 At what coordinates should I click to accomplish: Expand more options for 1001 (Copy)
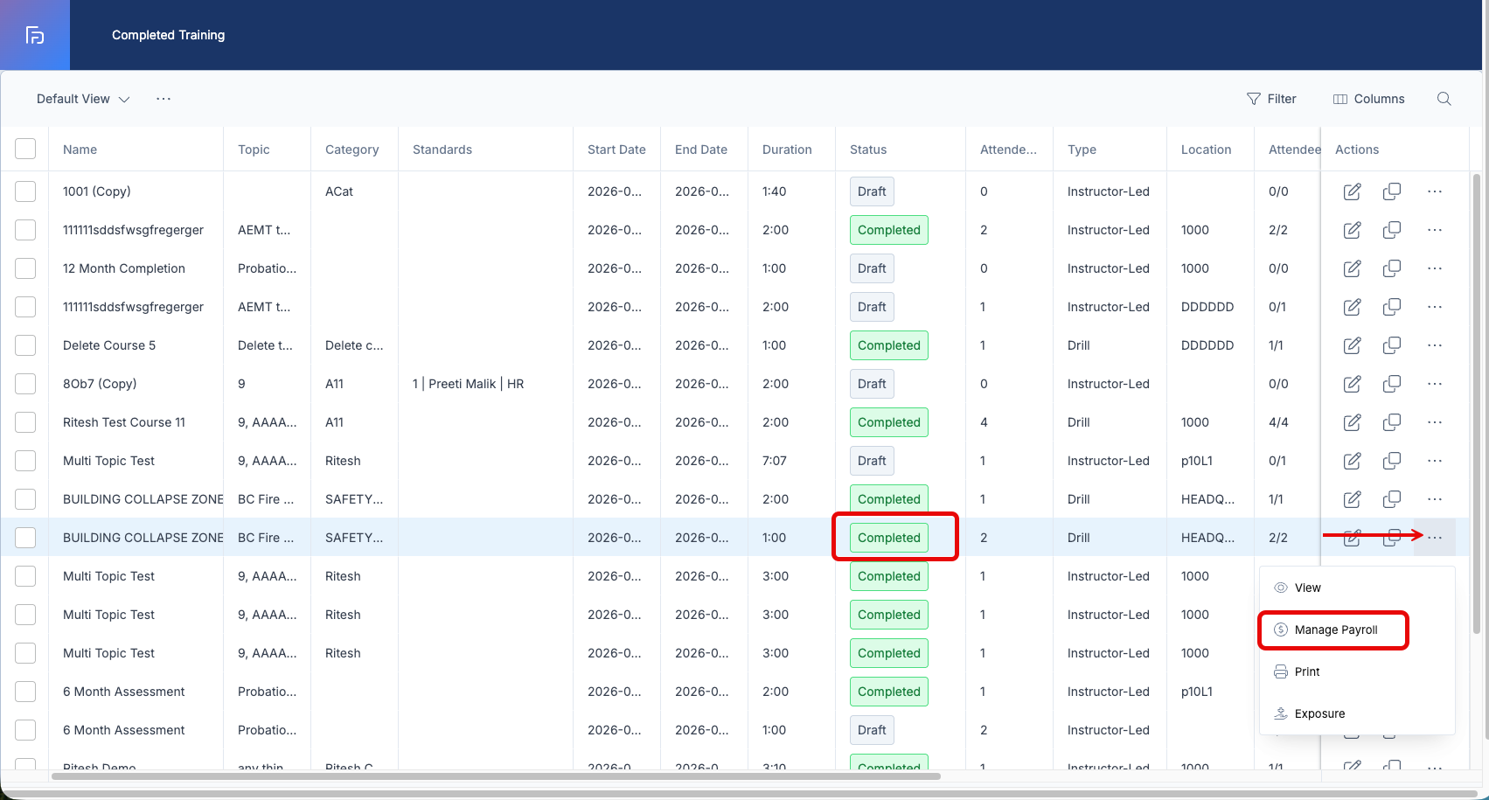(x=1435, y=191)
